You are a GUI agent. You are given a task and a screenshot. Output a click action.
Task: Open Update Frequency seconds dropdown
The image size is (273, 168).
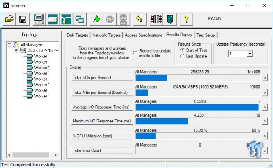point(250,54)
